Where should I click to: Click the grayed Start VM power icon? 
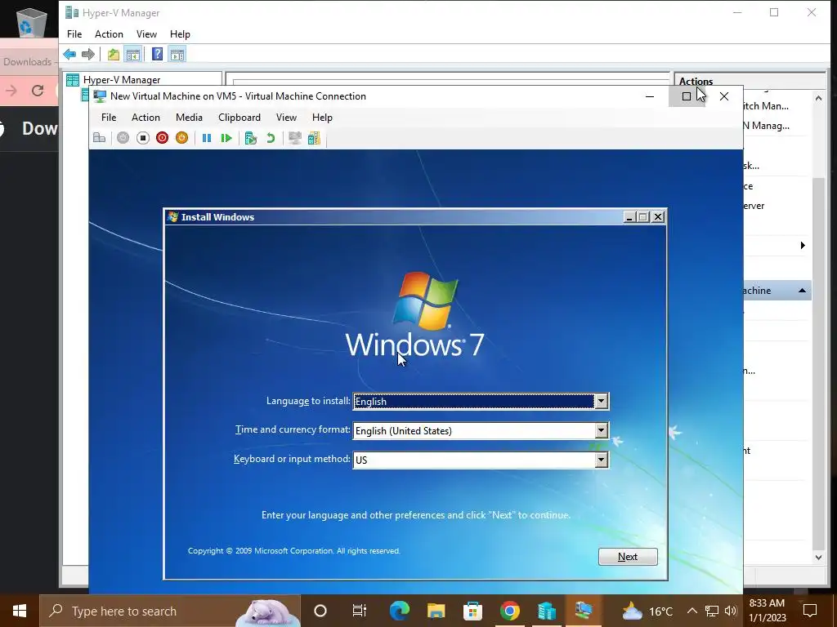123,138
